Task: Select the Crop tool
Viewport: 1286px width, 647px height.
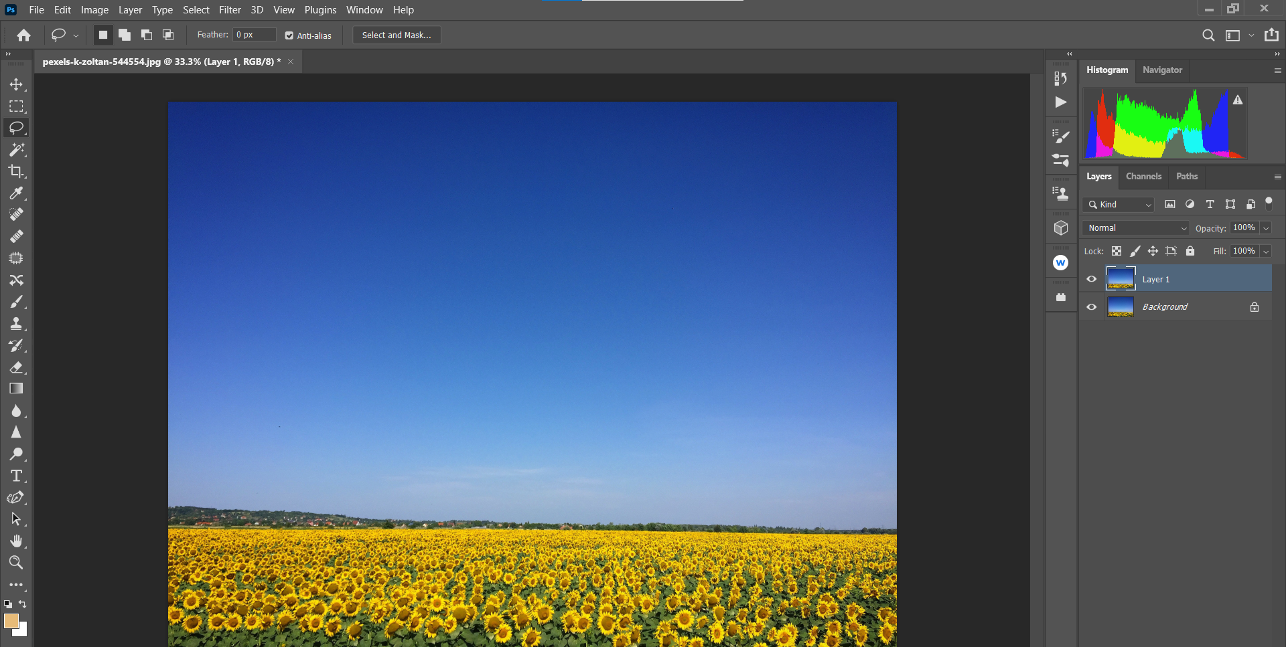Action: pyautogui.click(x=16, y=171)
